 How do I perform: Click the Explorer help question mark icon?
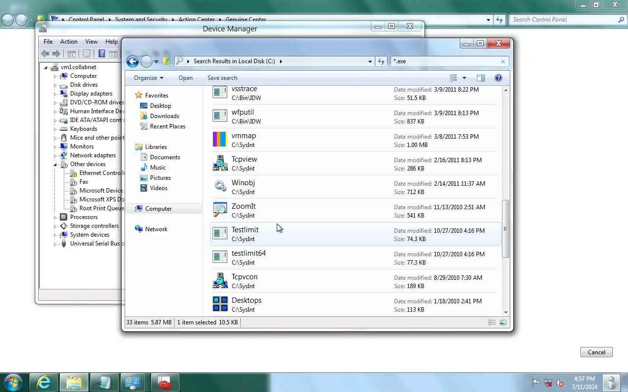[x=498, y=78]
